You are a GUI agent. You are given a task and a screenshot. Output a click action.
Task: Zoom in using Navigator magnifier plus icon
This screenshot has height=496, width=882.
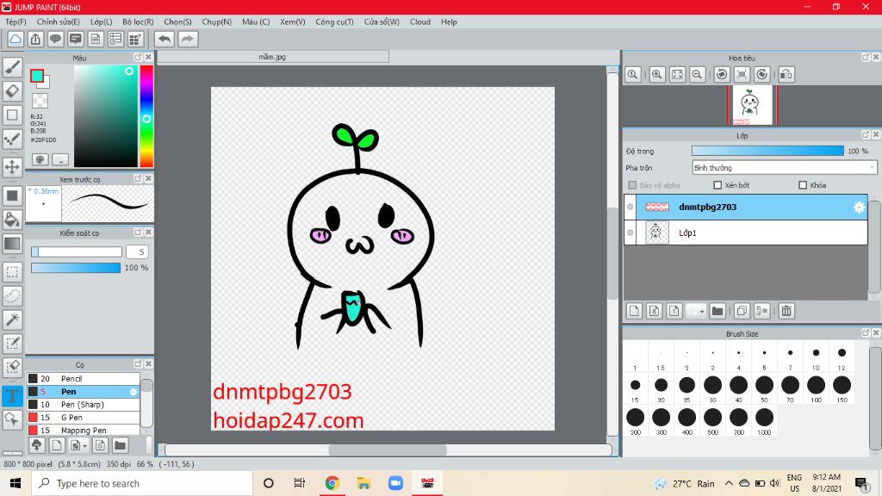(656, 74)
